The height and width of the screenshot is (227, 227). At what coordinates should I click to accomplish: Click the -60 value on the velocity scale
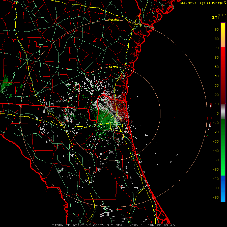(216, 169)
